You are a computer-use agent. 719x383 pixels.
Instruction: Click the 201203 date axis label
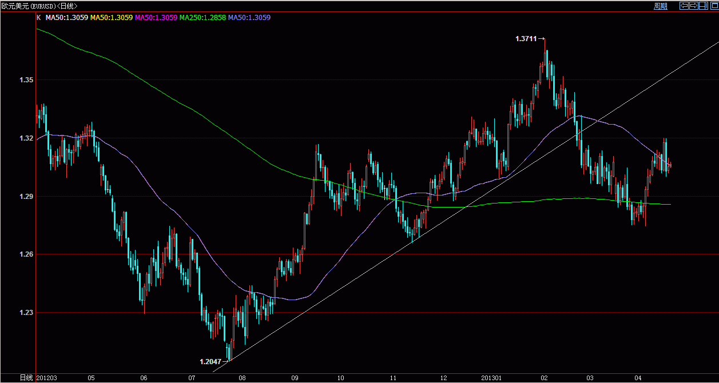46,378
